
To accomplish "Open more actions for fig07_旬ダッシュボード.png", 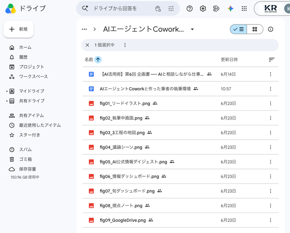I will pyautogui.click(x=271, y=191).
